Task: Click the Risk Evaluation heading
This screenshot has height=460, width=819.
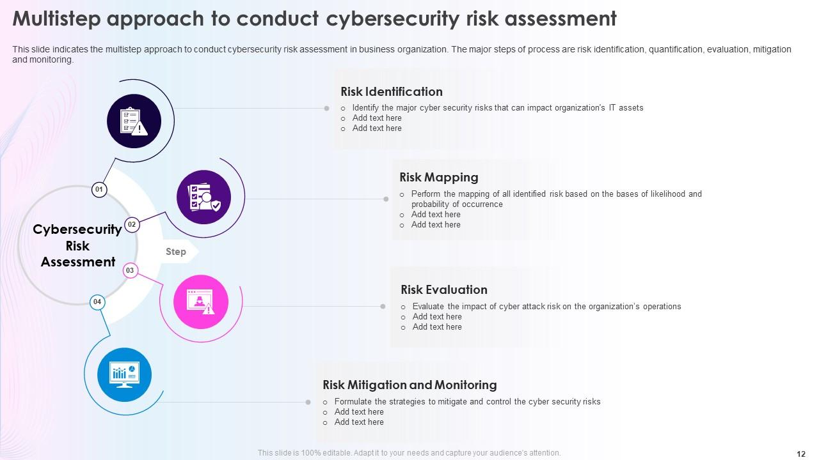Action: pyautogui.click(x=444, y=290)
